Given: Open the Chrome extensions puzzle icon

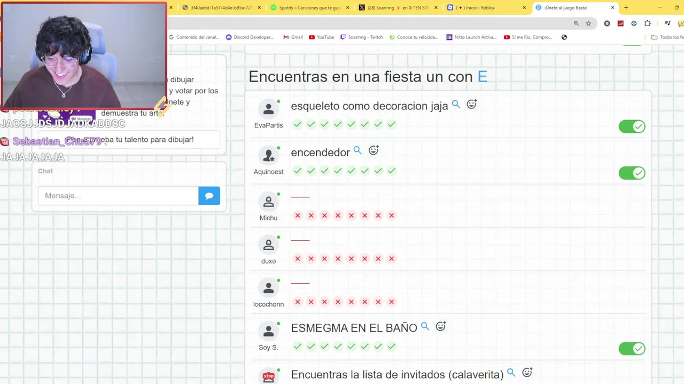Looking at the screenshot, I should [648, 23].
